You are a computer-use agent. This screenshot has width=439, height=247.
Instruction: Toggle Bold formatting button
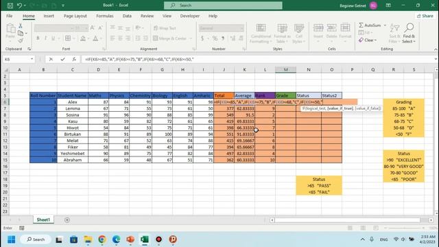coord(38,38)
